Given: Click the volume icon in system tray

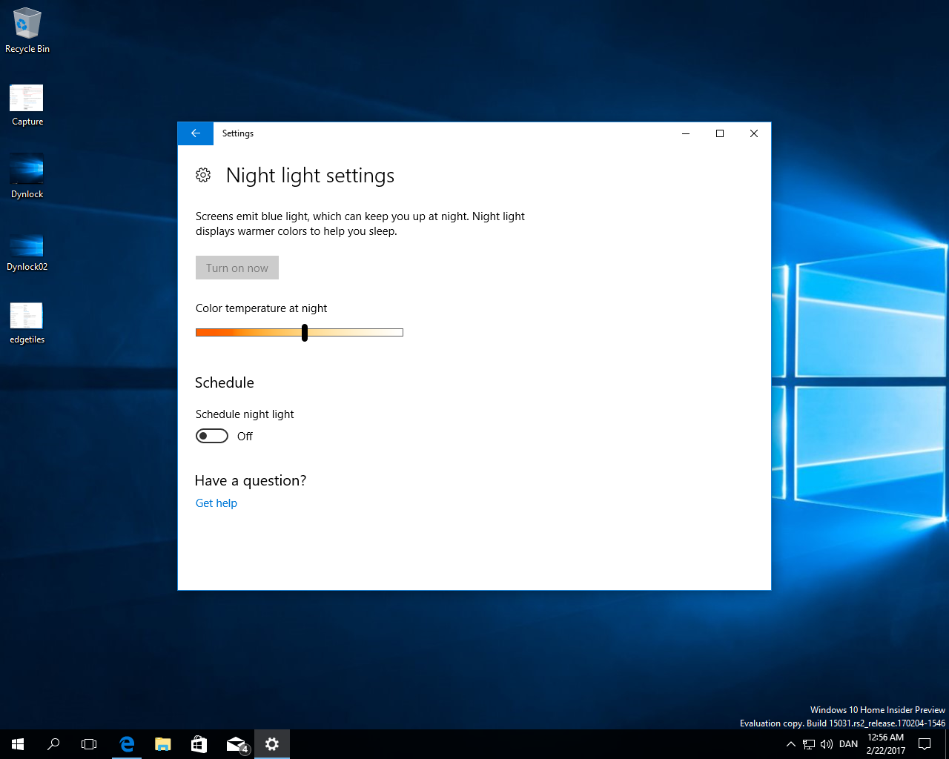Looking at the screenshot, I should coord(827,744).
